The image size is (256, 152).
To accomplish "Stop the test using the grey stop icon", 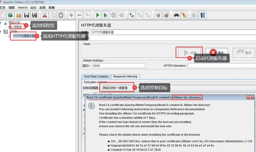I will pyautogui.click(x=113, y=15).
